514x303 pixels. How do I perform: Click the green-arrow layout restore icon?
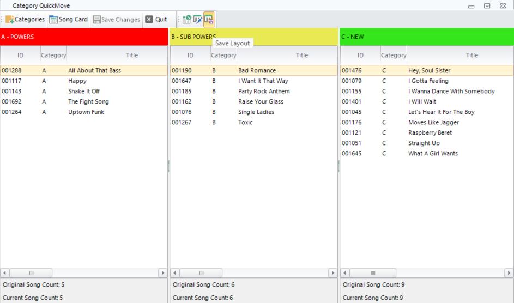coord(186,20)
